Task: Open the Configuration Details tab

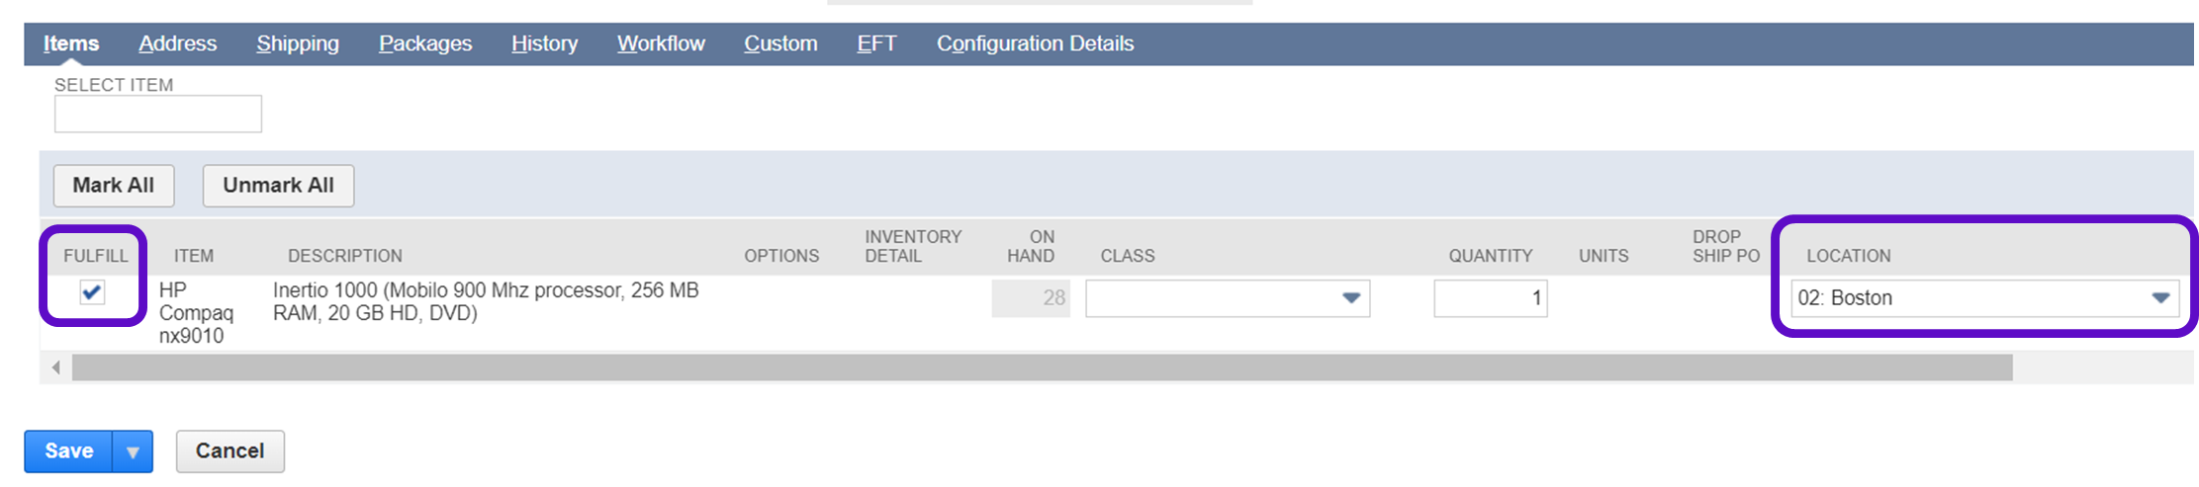Action: point(1035,43)
